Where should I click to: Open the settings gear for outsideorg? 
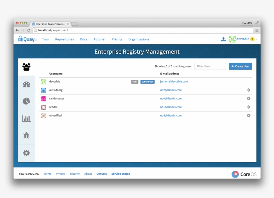coord(248,90)
